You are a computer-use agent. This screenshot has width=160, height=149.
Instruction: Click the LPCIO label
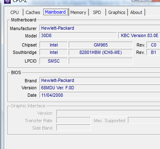tap(30, 61)
